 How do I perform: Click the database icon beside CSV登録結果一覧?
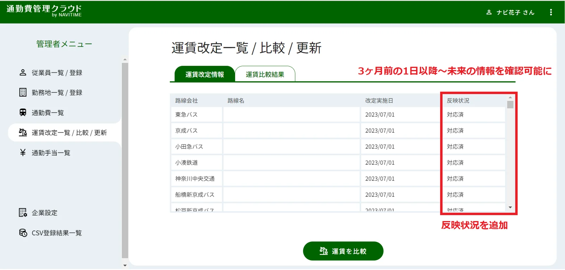pyautogui.click(x=23, y=233)
